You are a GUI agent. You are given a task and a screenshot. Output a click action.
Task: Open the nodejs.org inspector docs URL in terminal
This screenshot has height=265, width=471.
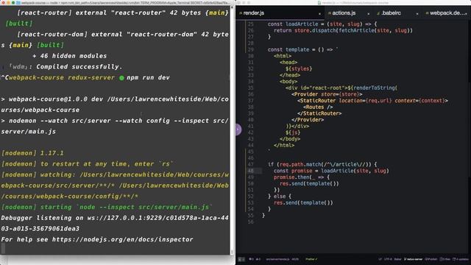pos(123,239)
